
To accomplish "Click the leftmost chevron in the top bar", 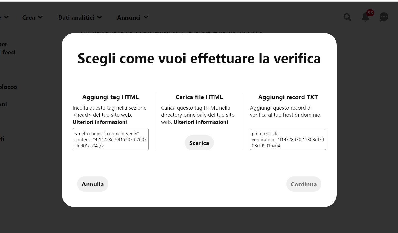I will (x=7, y=17).
